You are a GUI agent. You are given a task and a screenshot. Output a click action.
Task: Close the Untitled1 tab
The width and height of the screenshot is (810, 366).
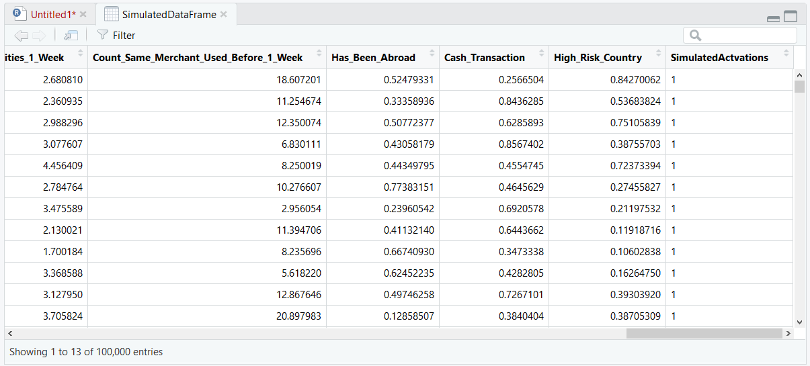(x=83, y=14)
